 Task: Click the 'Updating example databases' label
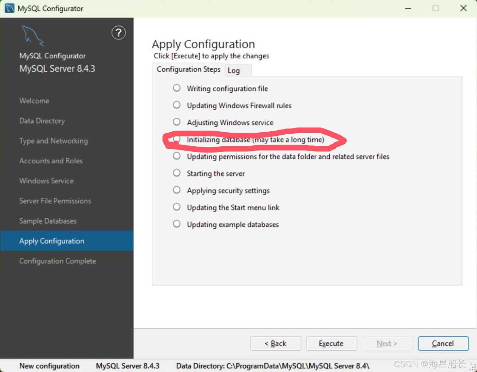click(x=233, y=225)
